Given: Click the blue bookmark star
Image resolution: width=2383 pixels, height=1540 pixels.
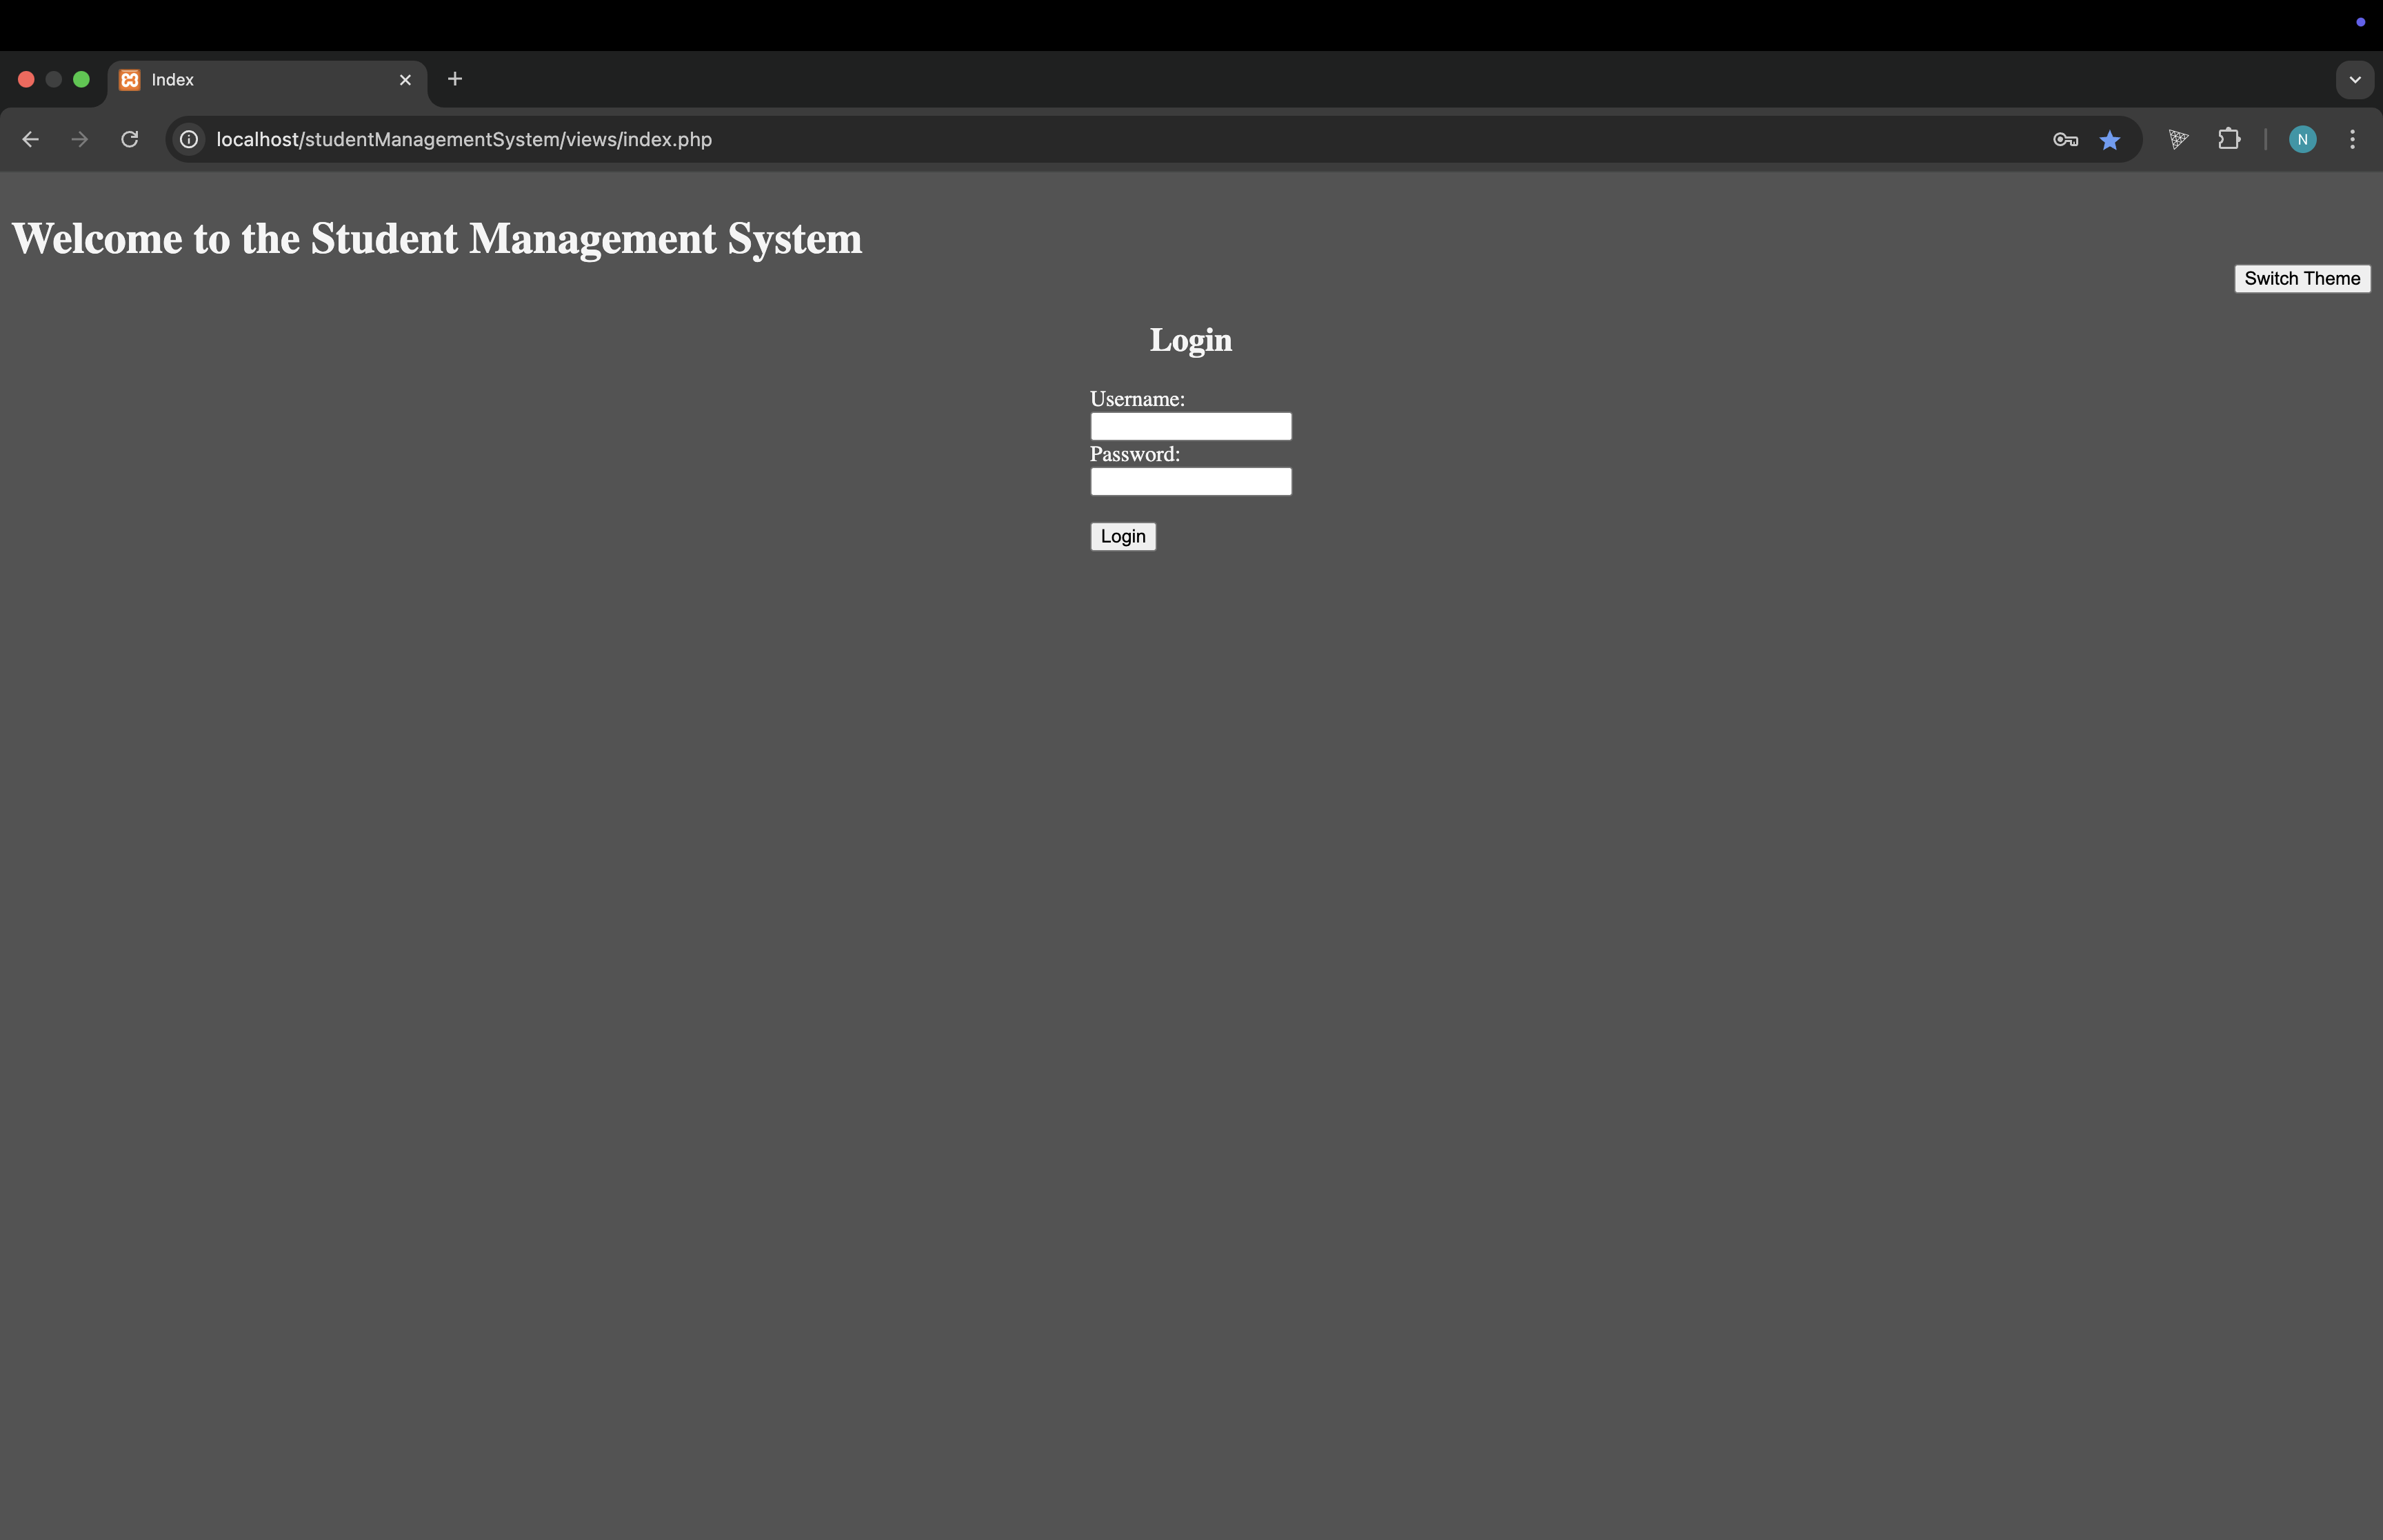Looking at the screenshot, I should pos(2110,140).
